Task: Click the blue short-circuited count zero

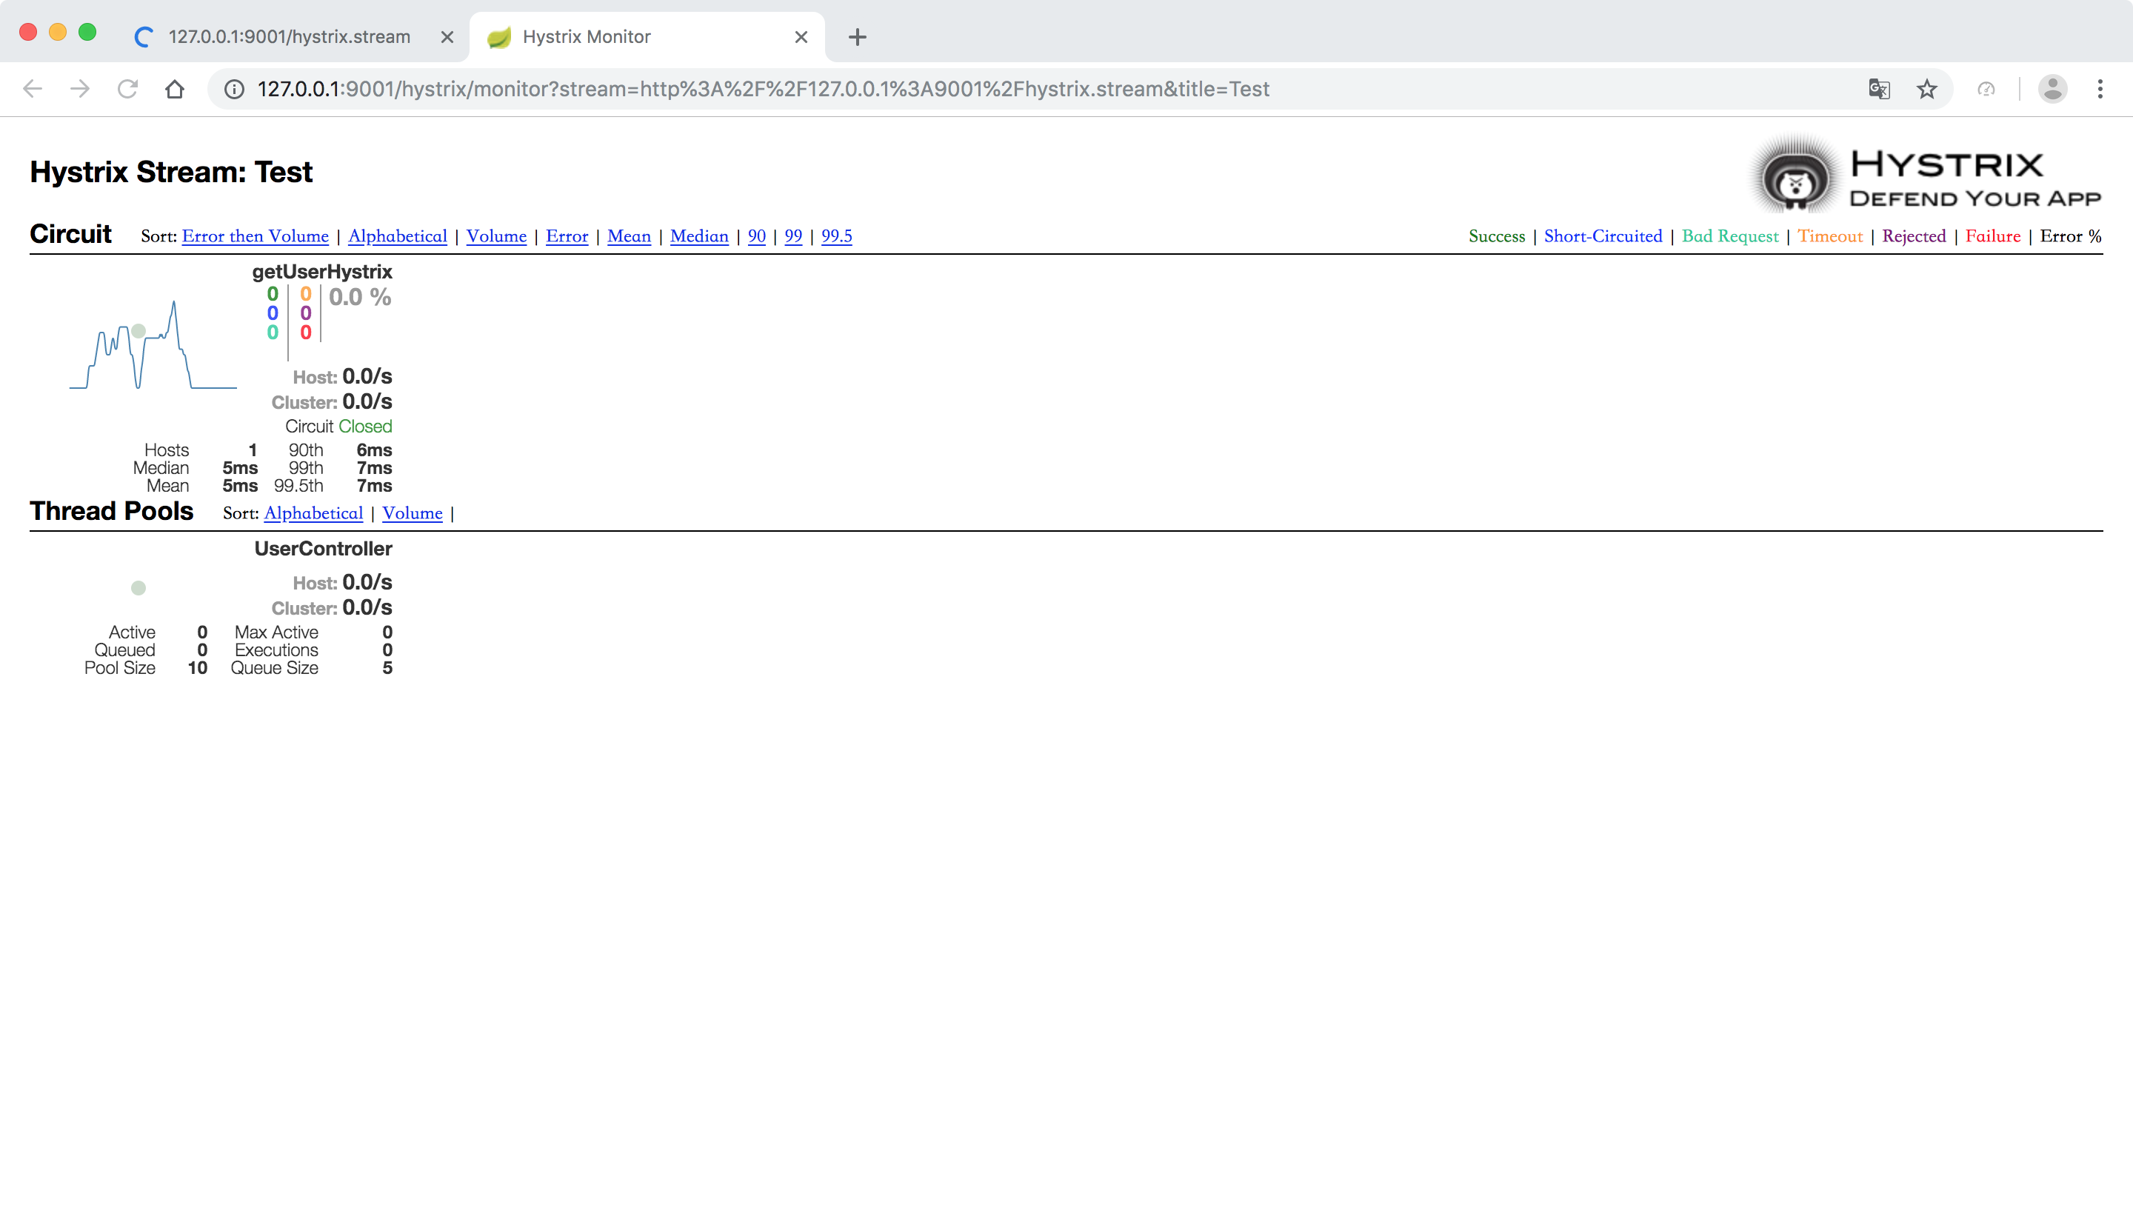Action: coord(273,314)
